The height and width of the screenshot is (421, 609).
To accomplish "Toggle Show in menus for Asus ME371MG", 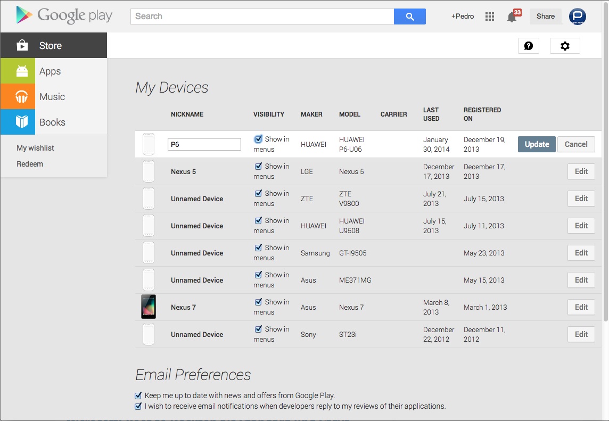I will [x=258, y=275].
